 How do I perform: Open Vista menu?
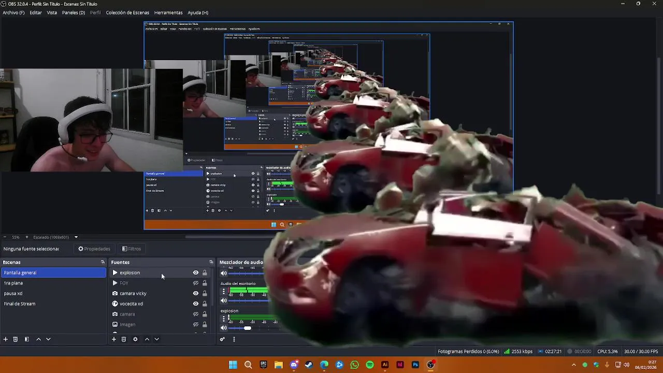52,12
